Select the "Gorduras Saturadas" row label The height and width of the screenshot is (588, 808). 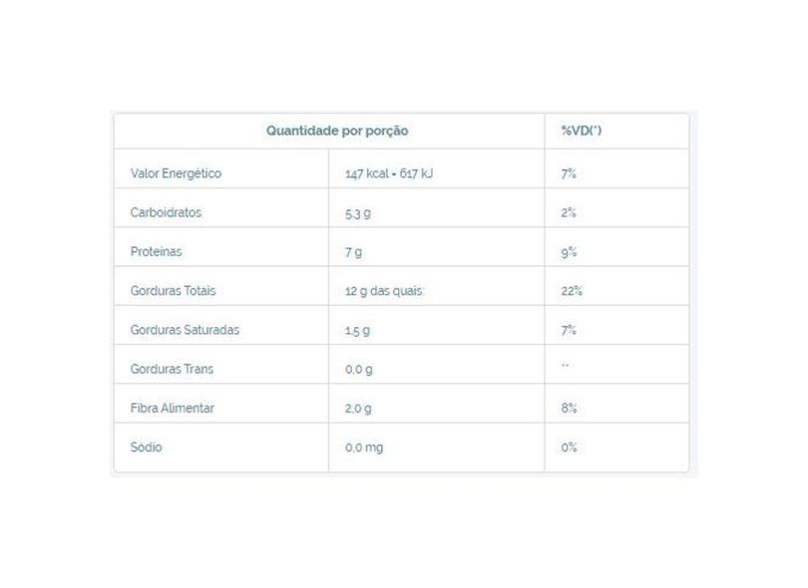[x=185, y=330]
